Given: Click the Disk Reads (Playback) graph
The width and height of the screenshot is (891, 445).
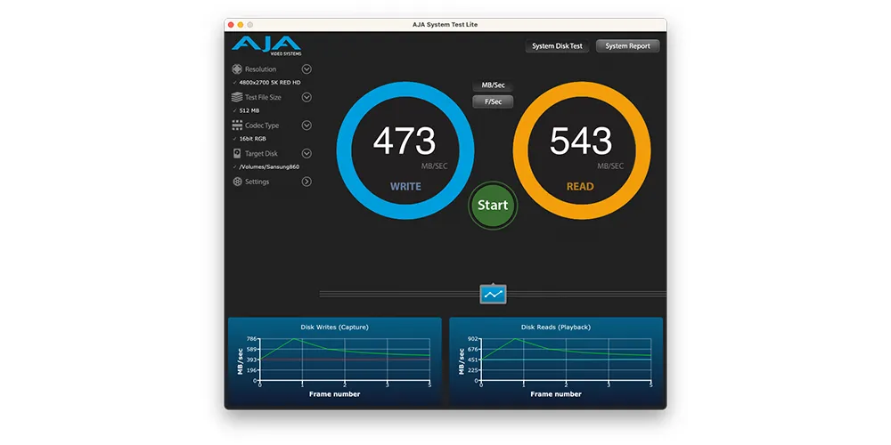Looking at the screenshot, I should pyautogui.click(x=555, y=360).
